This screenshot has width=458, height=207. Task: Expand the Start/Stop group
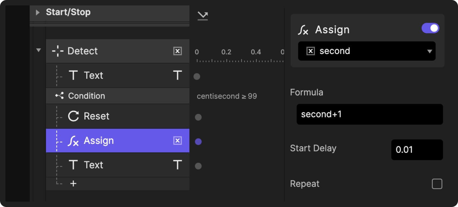[38, 12]
